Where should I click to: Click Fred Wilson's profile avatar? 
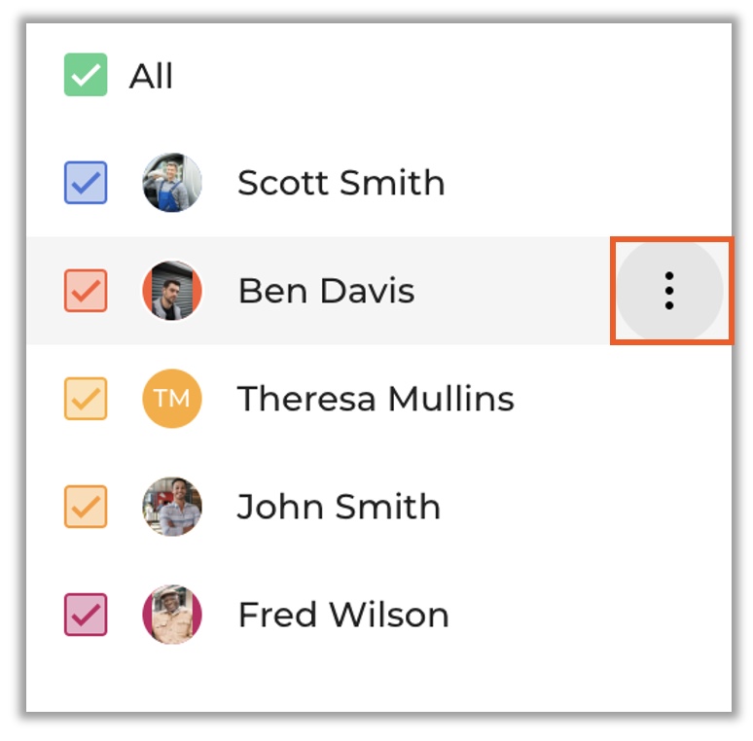172,615
